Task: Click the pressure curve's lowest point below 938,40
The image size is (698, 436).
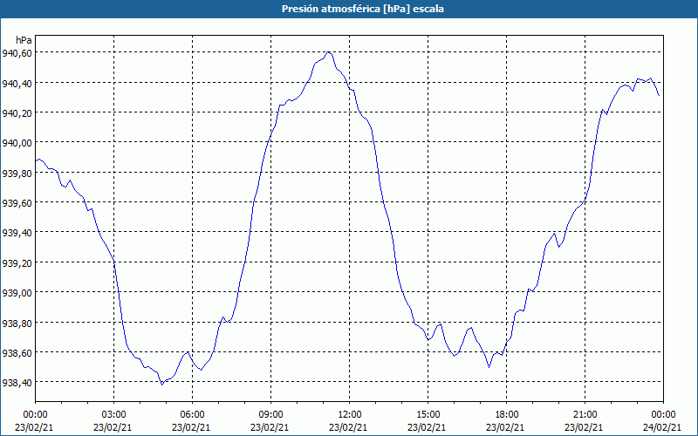Action: (x=162, y=385)
